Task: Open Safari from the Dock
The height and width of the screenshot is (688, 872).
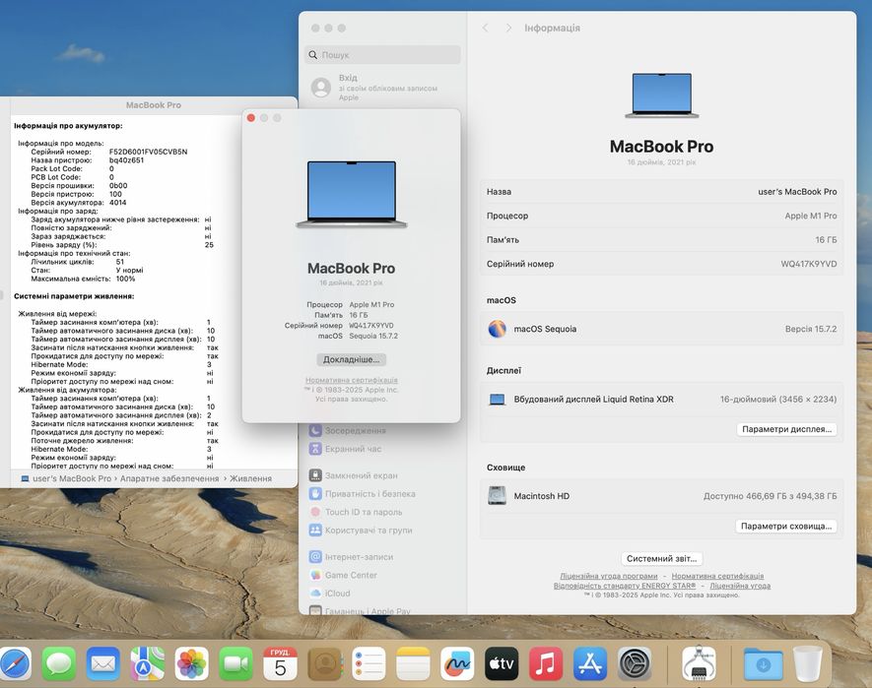Action: pos(14,663)
